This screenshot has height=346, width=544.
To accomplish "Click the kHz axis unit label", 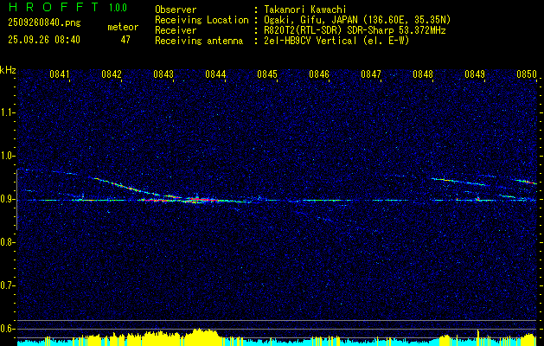I will click(x=8, y=70).
